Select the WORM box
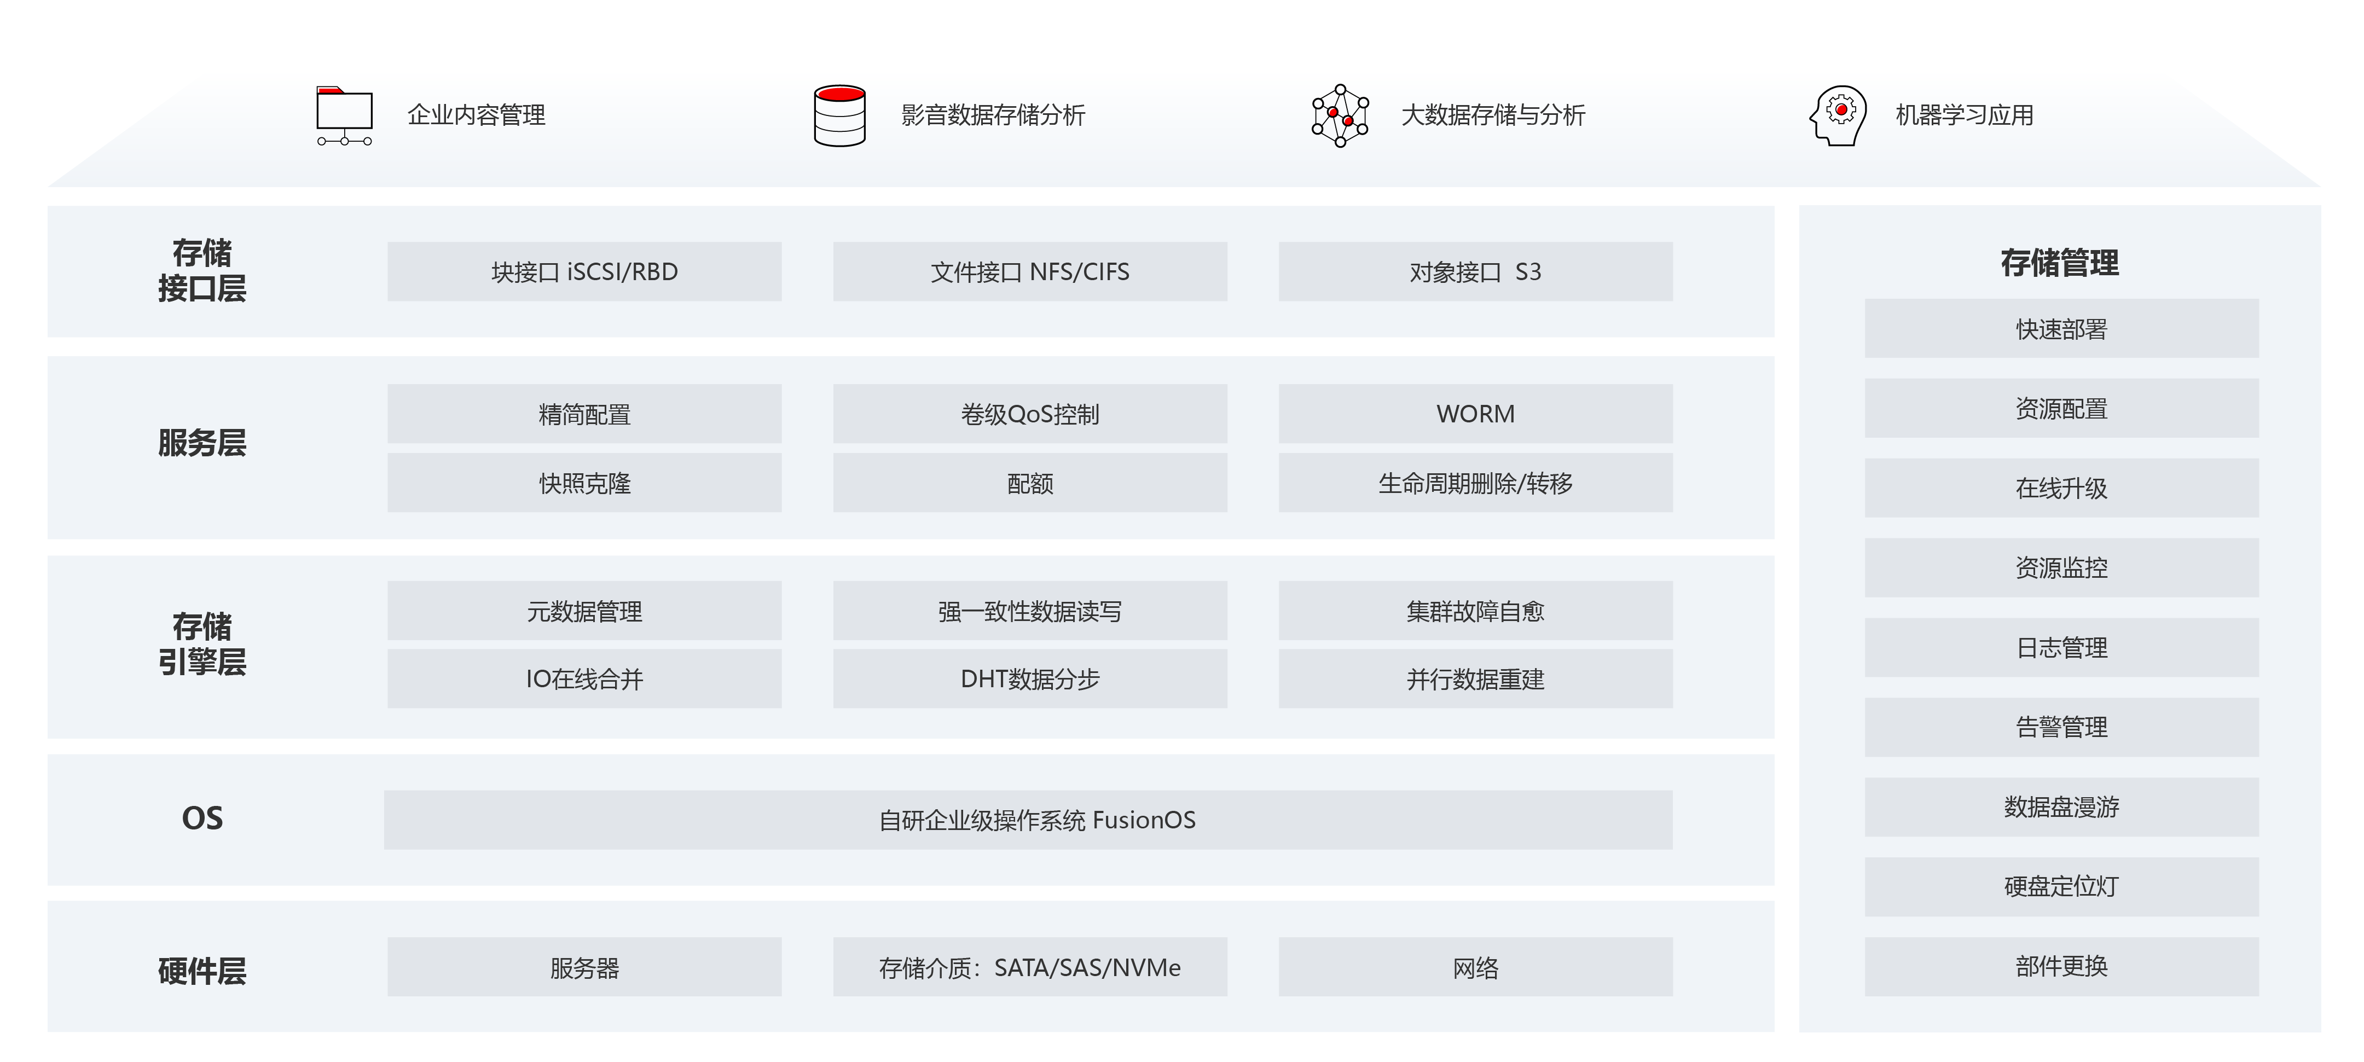The width and height of the screenshot is (2364, 1062). pos(1476,414)
